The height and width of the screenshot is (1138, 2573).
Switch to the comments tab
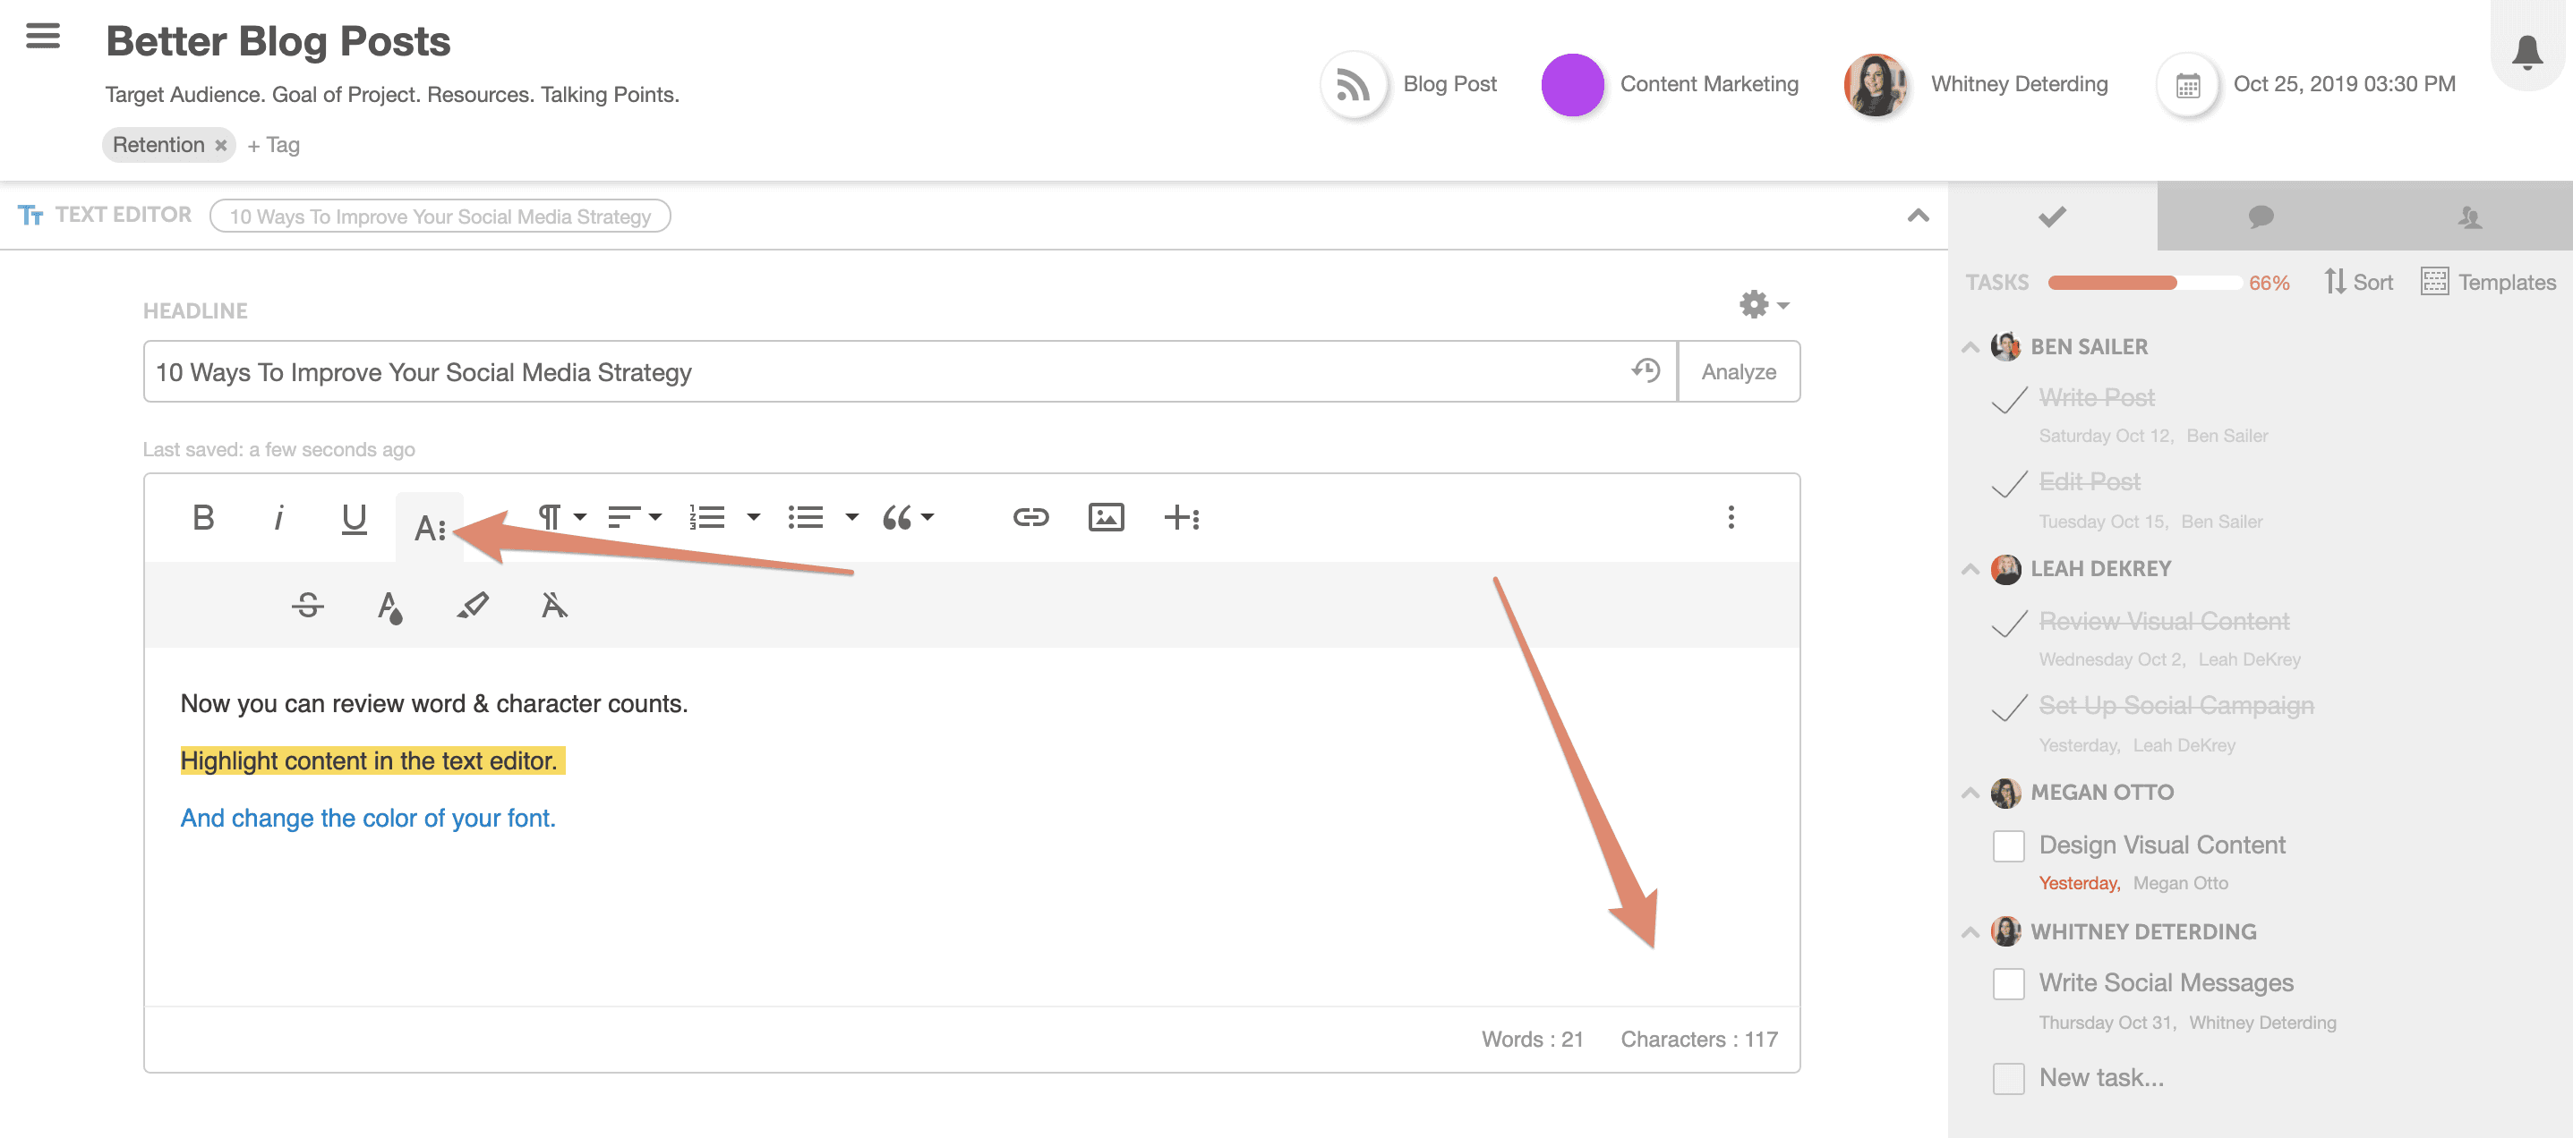[x=2261, y=217]
